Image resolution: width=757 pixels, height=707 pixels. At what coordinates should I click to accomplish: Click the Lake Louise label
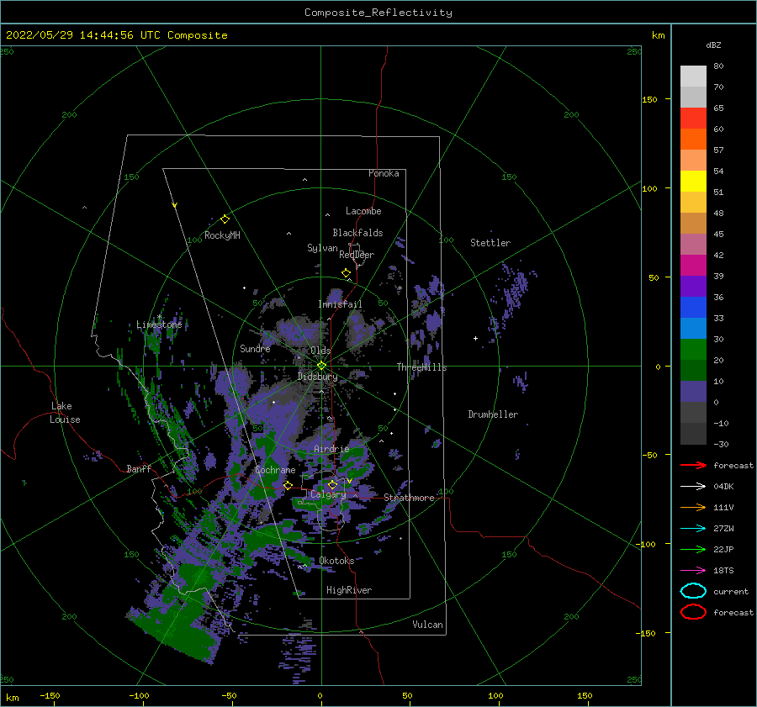65,413
